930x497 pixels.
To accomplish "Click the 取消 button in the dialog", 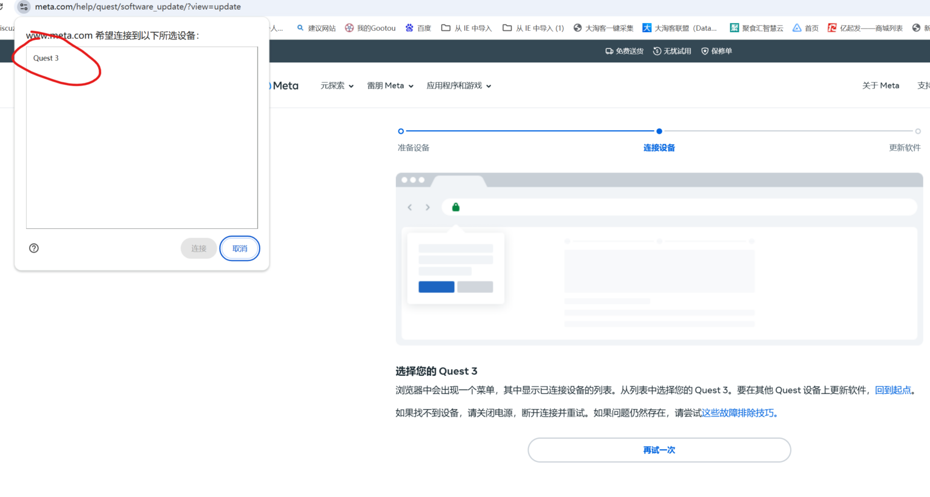I will coord(240,248).
